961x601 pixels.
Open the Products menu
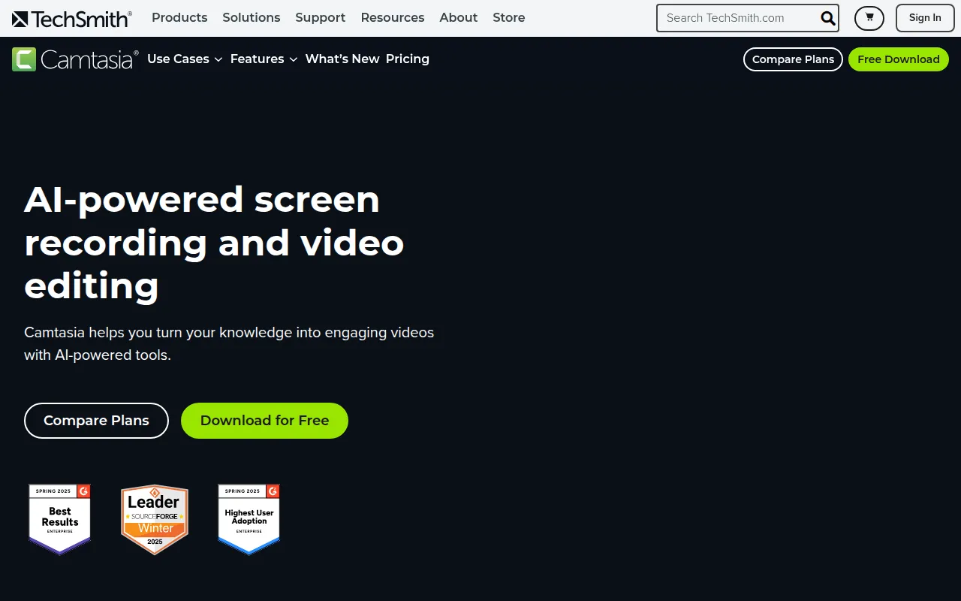coord(179,17)
